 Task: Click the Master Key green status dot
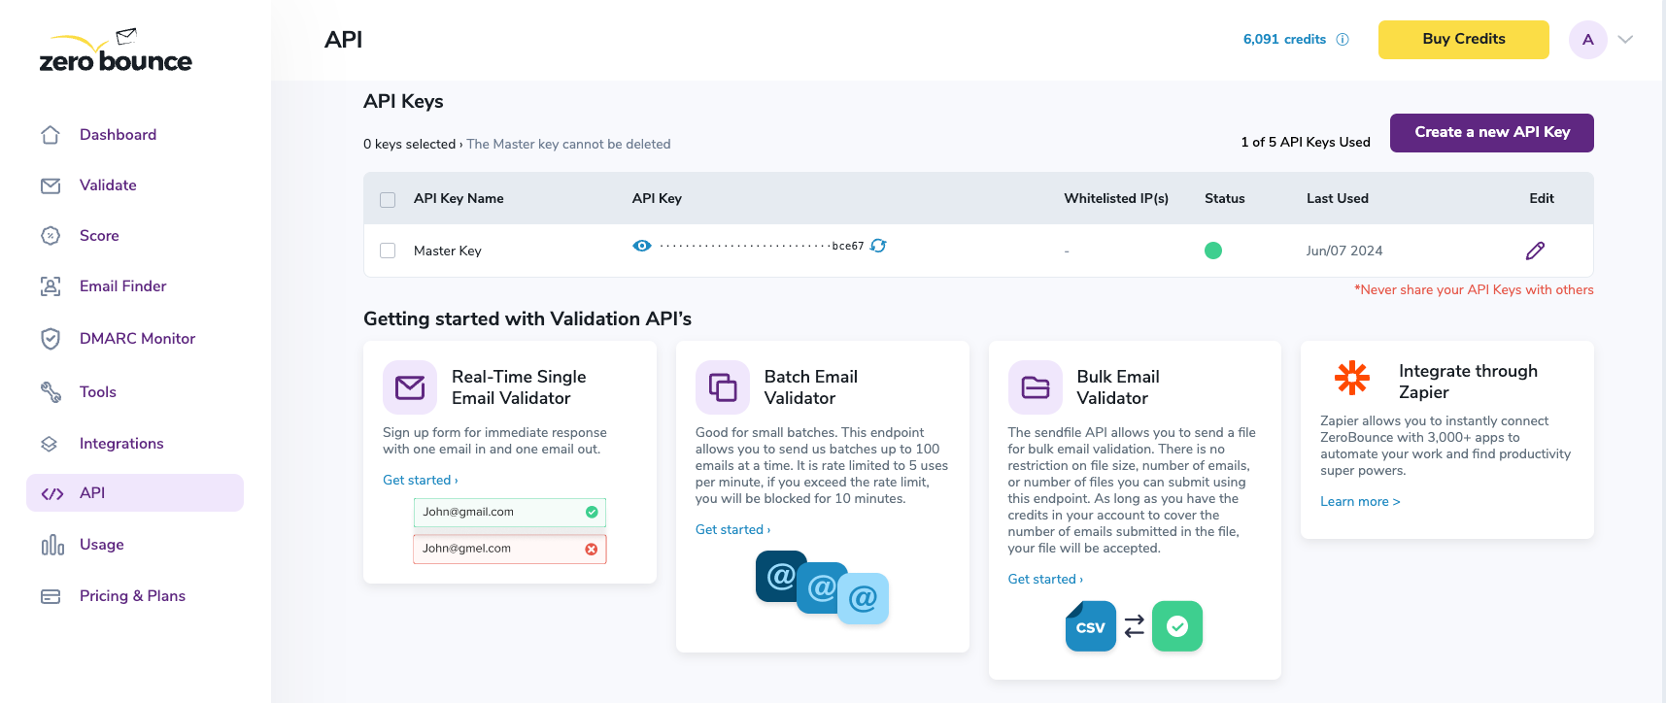tap(1213, 251)
